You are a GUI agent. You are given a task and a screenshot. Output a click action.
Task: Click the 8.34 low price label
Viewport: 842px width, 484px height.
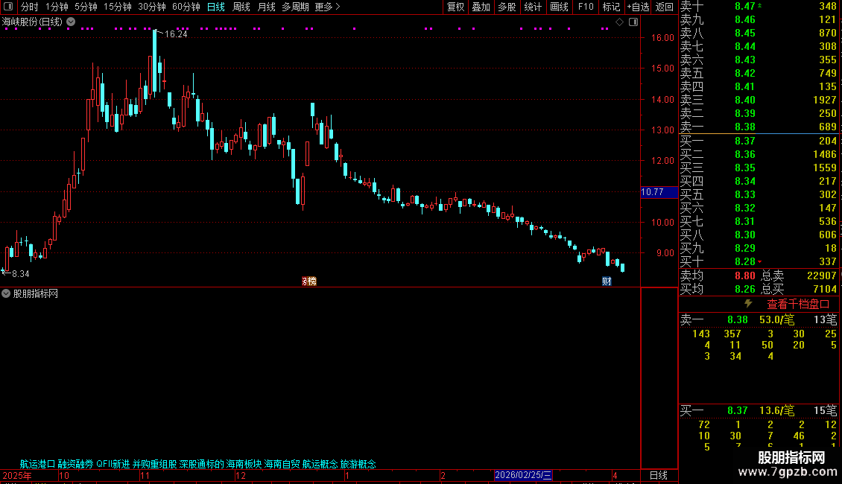20,274
